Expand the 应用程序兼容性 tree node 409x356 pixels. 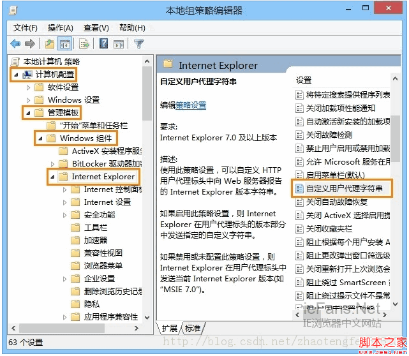click(x=64, y=317)
